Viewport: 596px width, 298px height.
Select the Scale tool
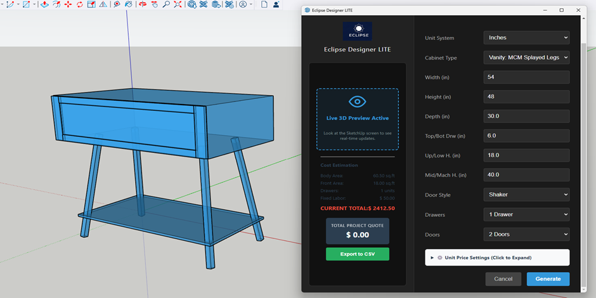[x=91, y=4]
